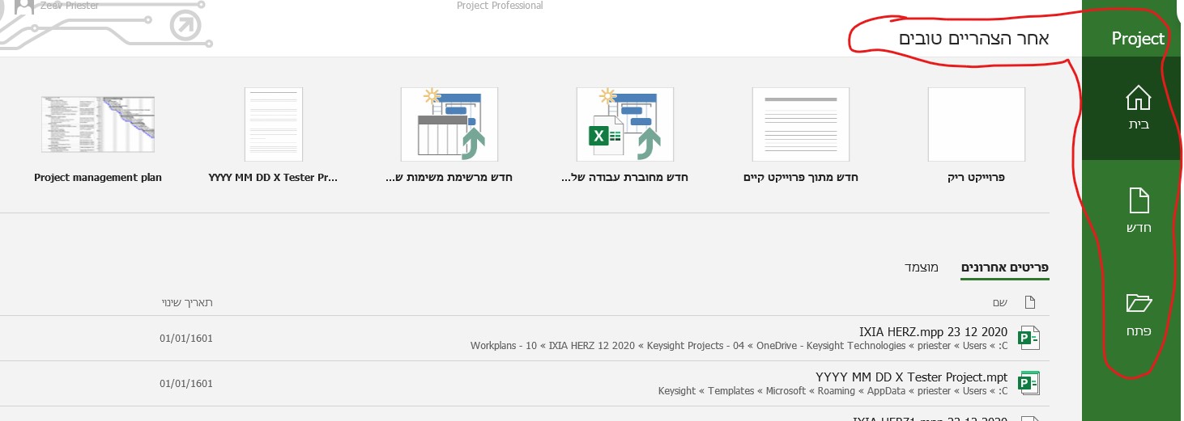Choose new from Excel workbook template
This screenshot has width=1184, height=421.
(x=624, y=125)
